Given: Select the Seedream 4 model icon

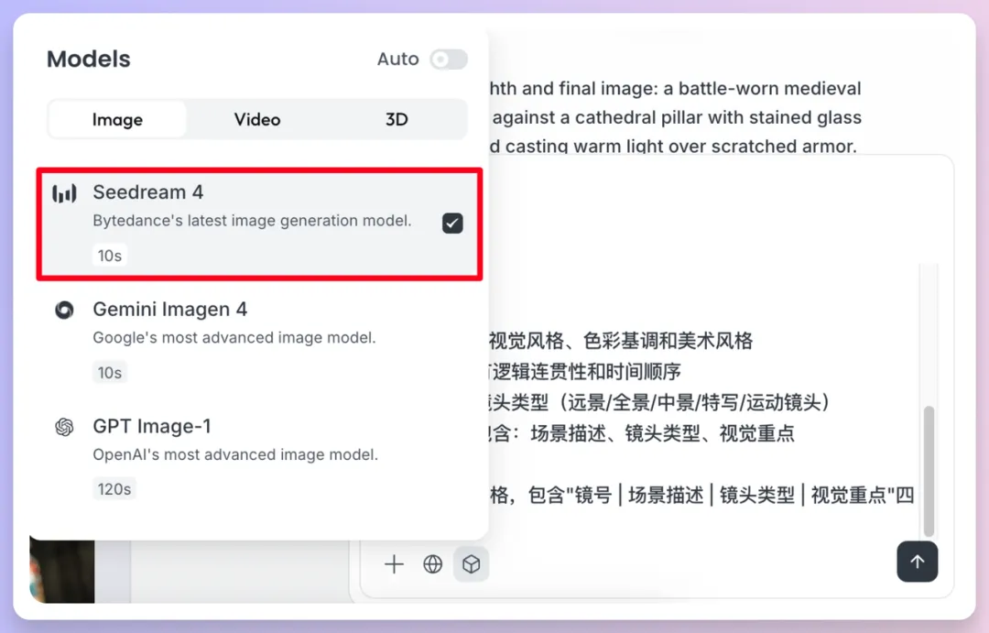Looking at the screenshot, I should (x=62, y=192).
